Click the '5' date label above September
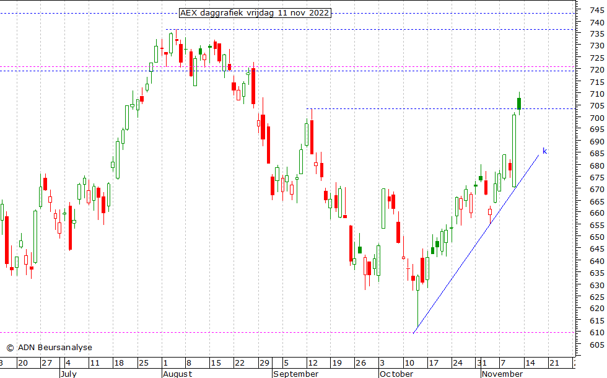Screen dimensions: 607x378 pos(286,363)
